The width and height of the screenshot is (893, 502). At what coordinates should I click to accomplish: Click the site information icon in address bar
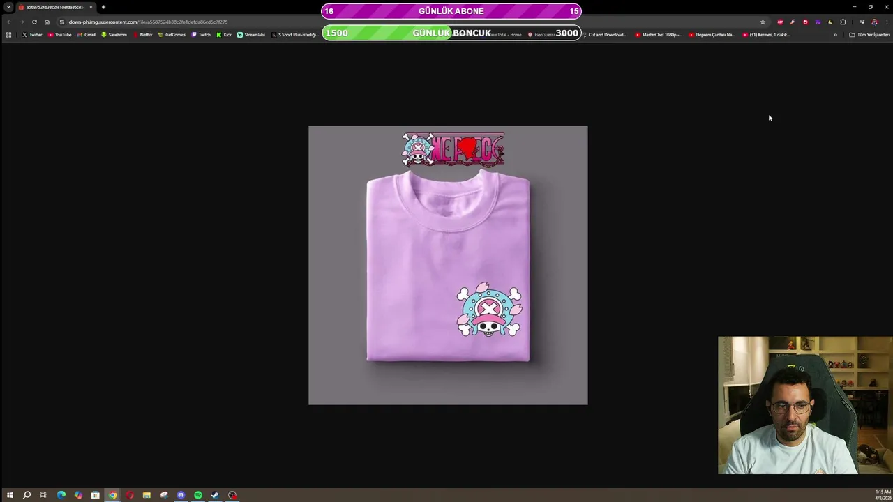(61, 22)
